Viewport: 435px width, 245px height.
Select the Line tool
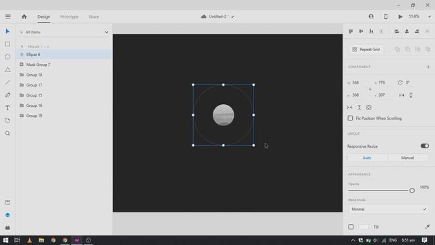[x=7, y=82]
